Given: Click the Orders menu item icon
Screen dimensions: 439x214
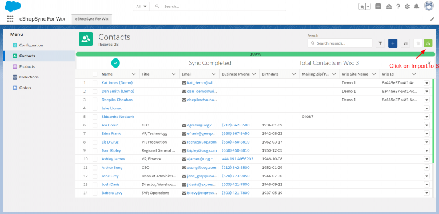Looking at the screenshot, I should point(15,88).
